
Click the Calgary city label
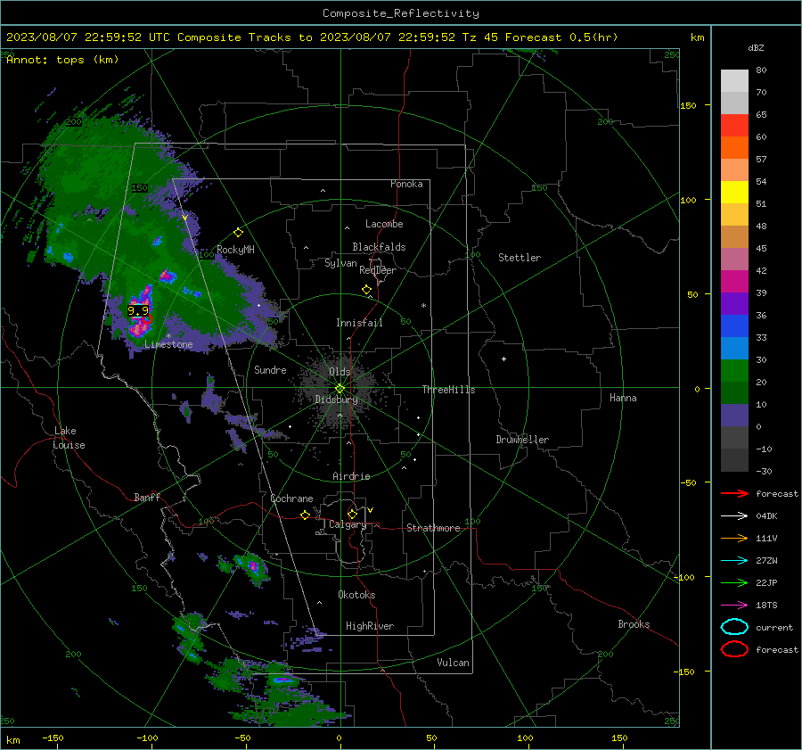coord(348,524)
